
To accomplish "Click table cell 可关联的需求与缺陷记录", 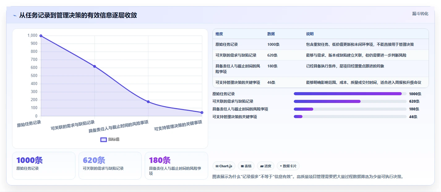I will pyautogui.click(x=236, y=55).
